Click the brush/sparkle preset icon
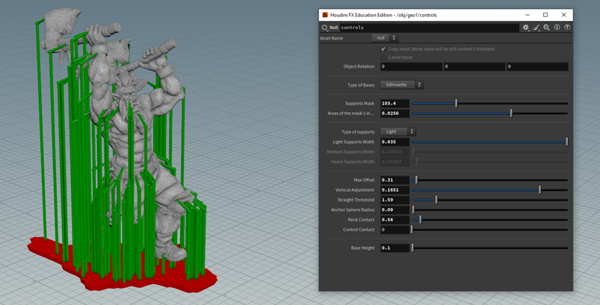This screenshot has height=305, width=600. (536, 28)
